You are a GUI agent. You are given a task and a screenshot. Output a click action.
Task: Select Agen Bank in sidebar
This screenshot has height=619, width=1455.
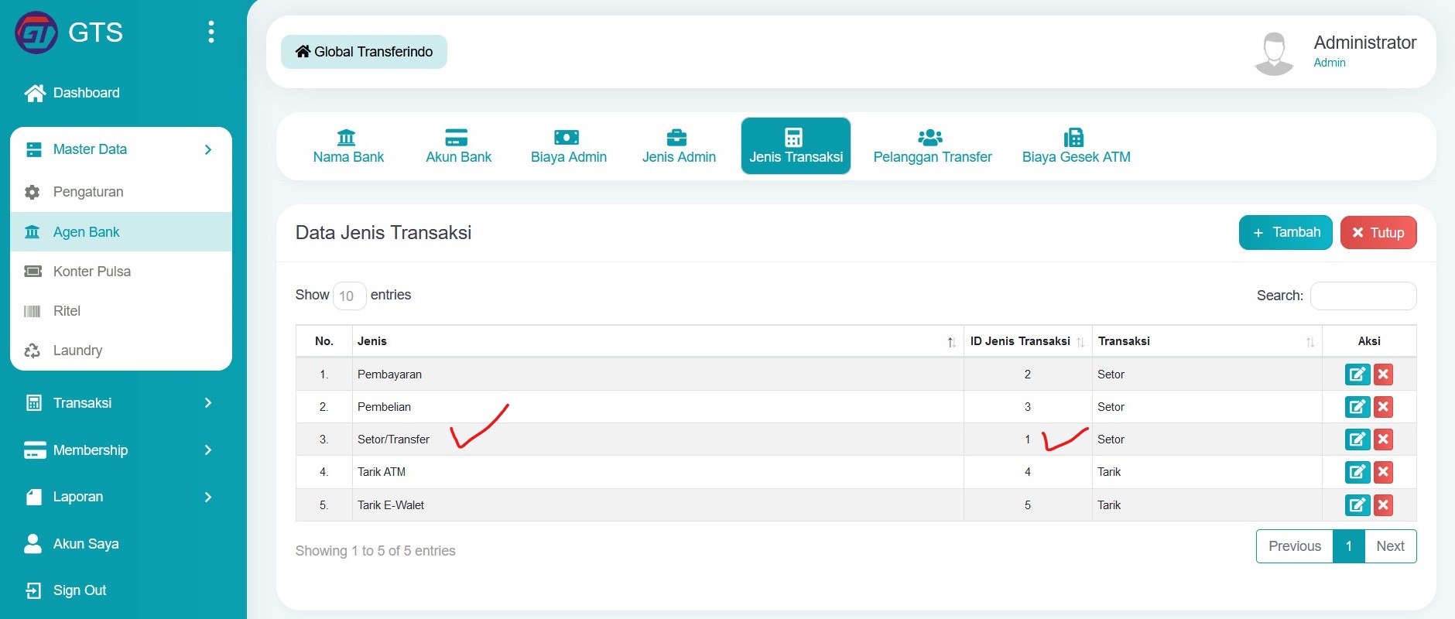(121, 231)
